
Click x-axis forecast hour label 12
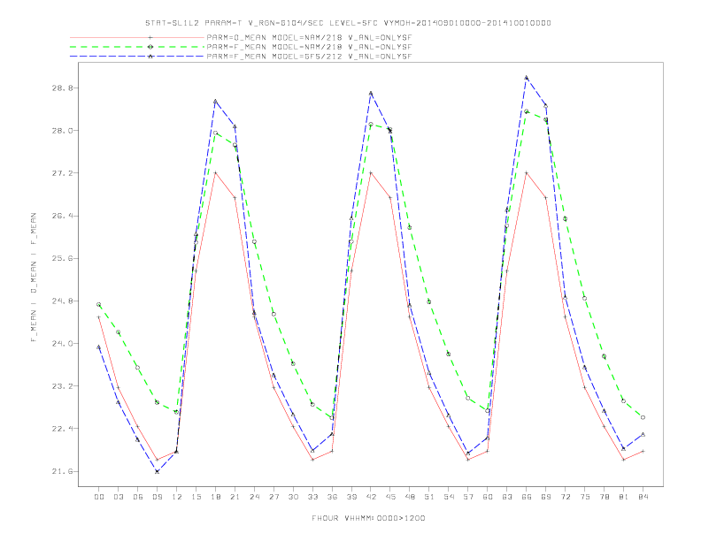click(177, 497)
